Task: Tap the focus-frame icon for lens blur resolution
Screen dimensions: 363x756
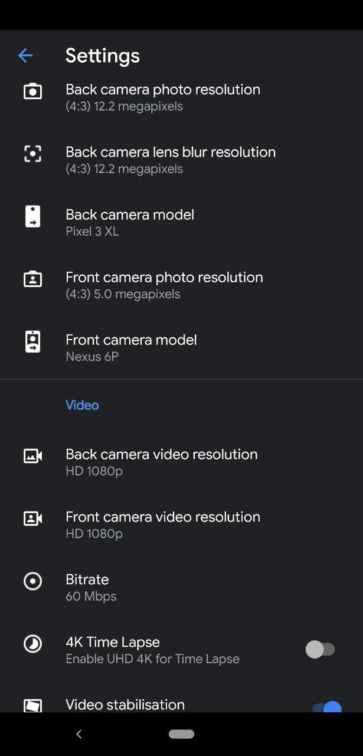Action: [32, 154]
